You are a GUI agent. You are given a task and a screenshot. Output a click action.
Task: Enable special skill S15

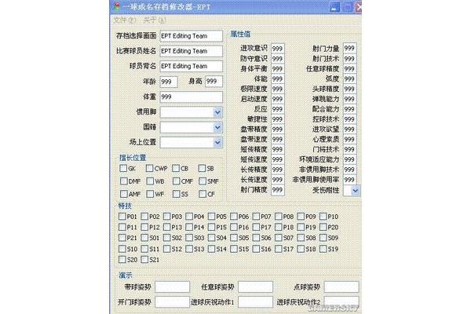(x=234, y=249)
